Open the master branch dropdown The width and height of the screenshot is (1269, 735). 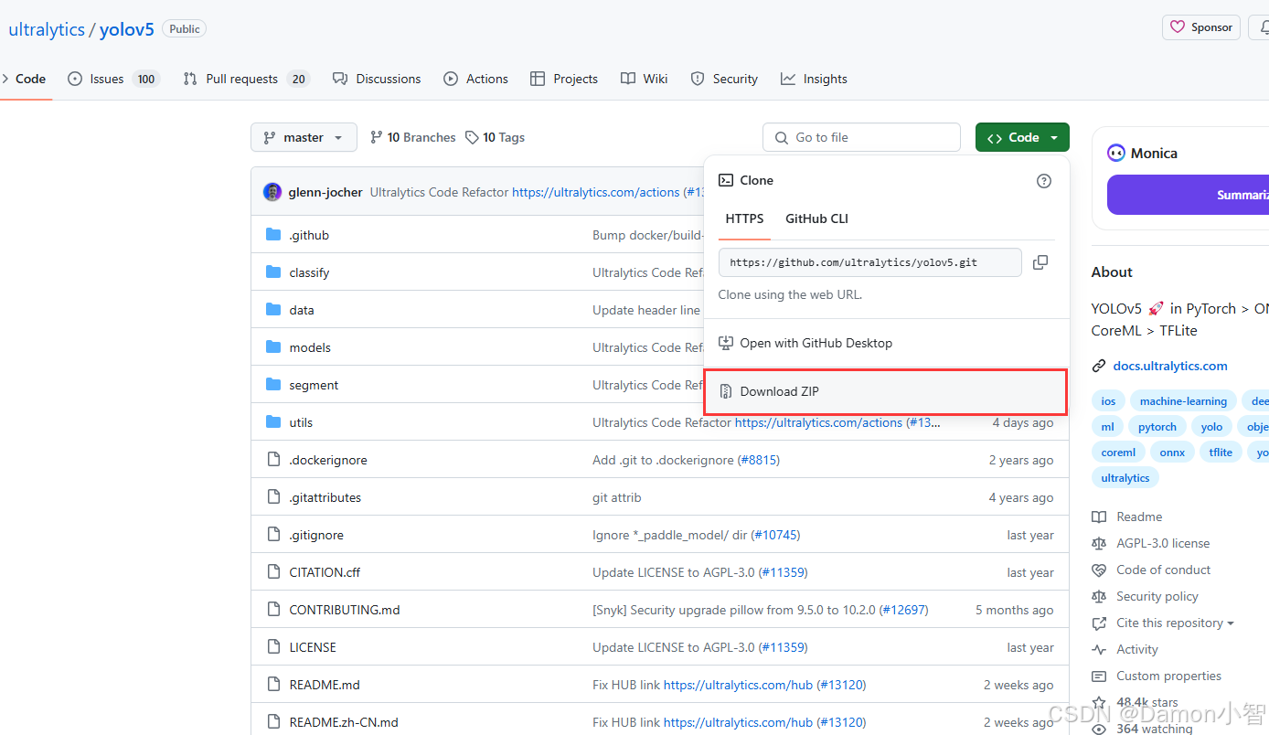pyautogui.click(x=304, y=137)
